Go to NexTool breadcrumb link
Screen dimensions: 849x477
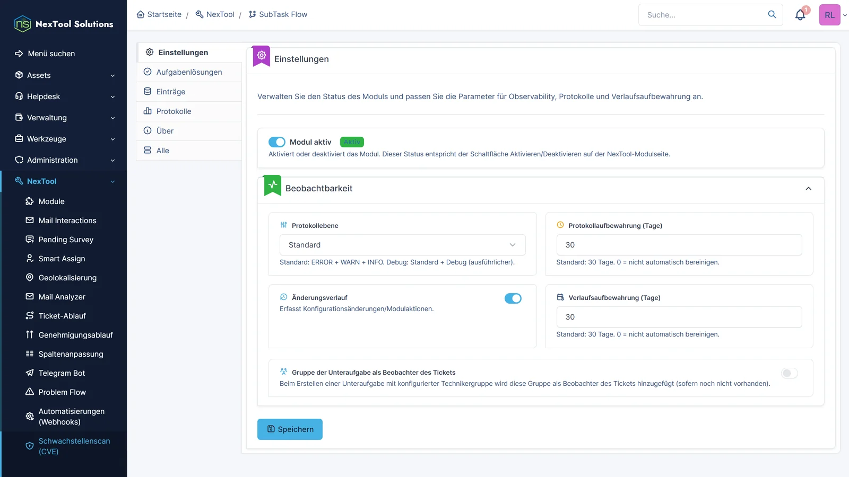[x=215, y=14]
